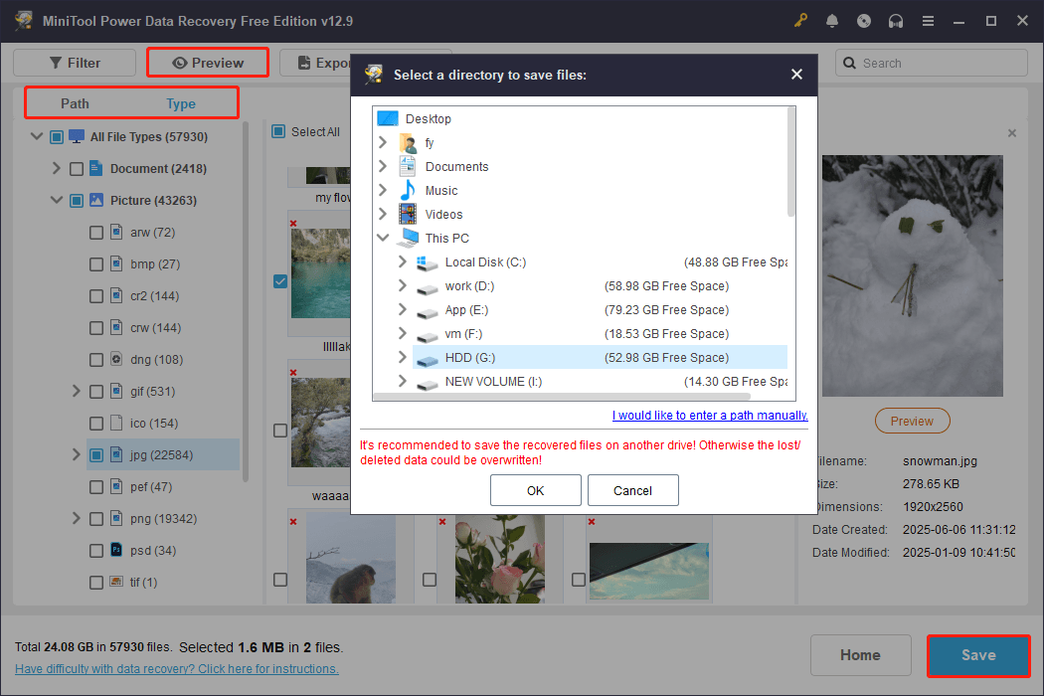The image size is (1044, 696).
Task: Select the Music note icon
Action: pos(408,191)
